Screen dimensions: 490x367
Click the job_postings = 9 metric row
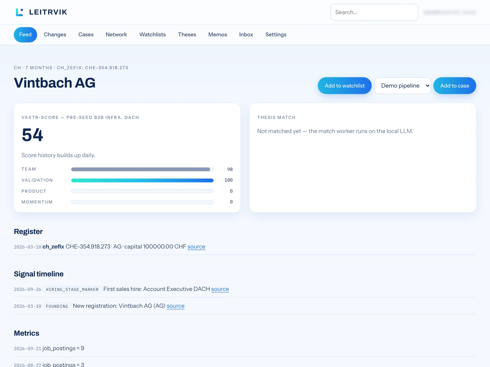[245, 348]
